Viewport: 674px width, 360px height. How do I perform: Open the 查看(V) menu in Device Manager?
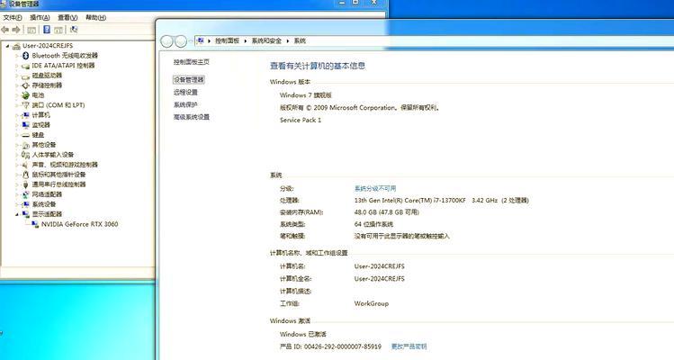pyautogui.click(x=67, y=18)
